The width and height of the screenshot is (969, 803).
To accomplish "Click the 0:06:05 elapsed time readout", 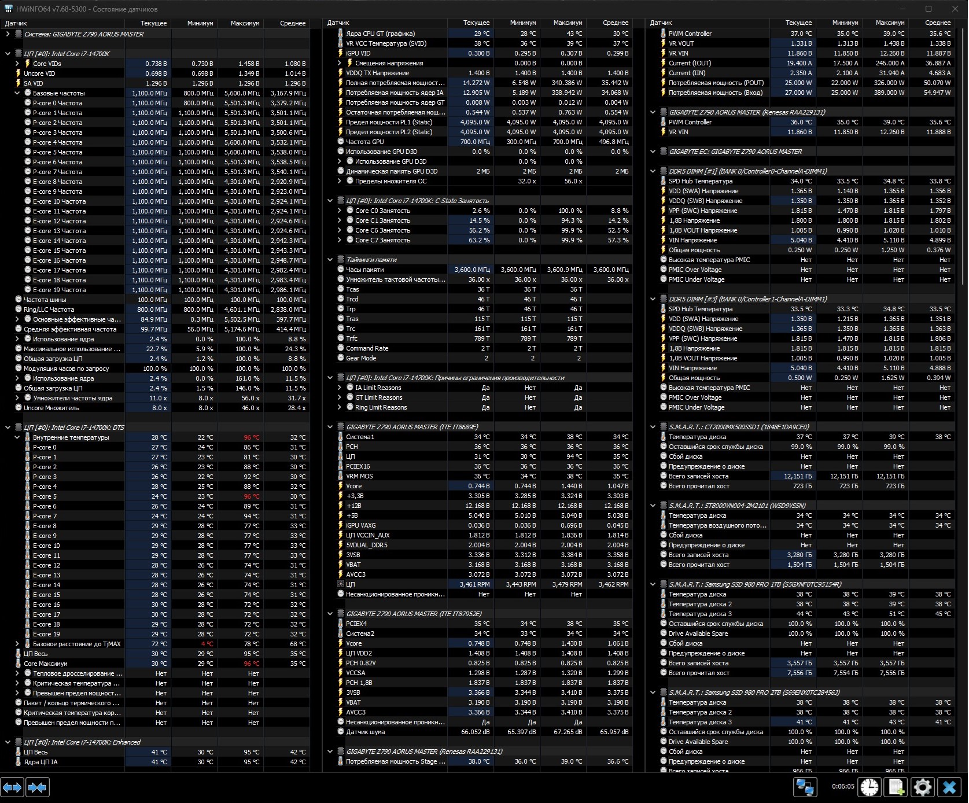I will click(843, 787).
